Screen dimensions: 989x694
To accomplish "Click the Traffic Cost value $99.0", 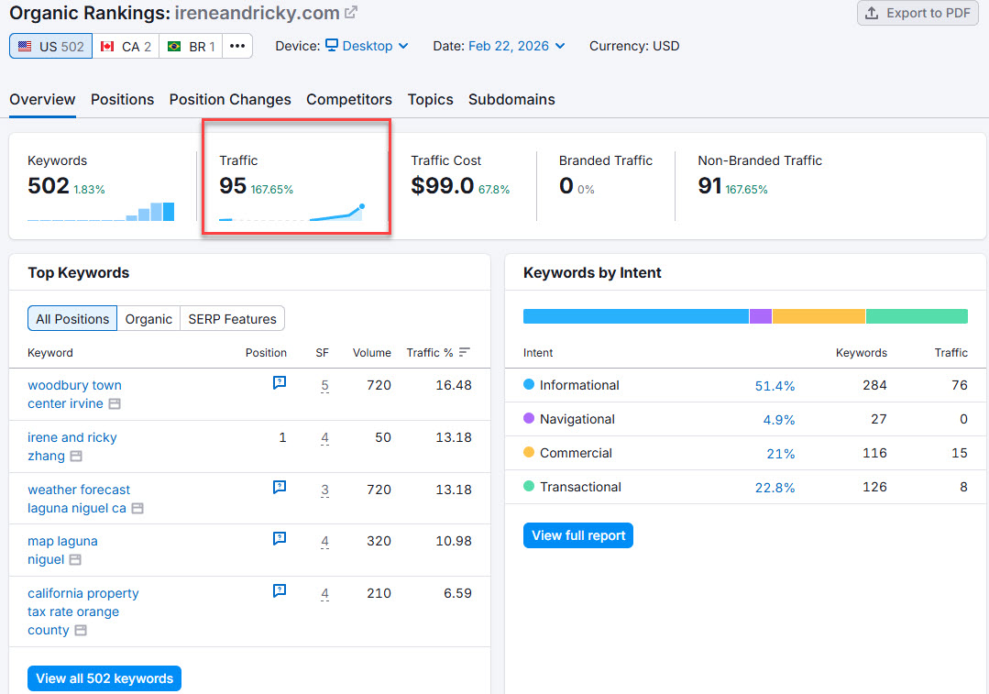I will [x=442, y=185].
